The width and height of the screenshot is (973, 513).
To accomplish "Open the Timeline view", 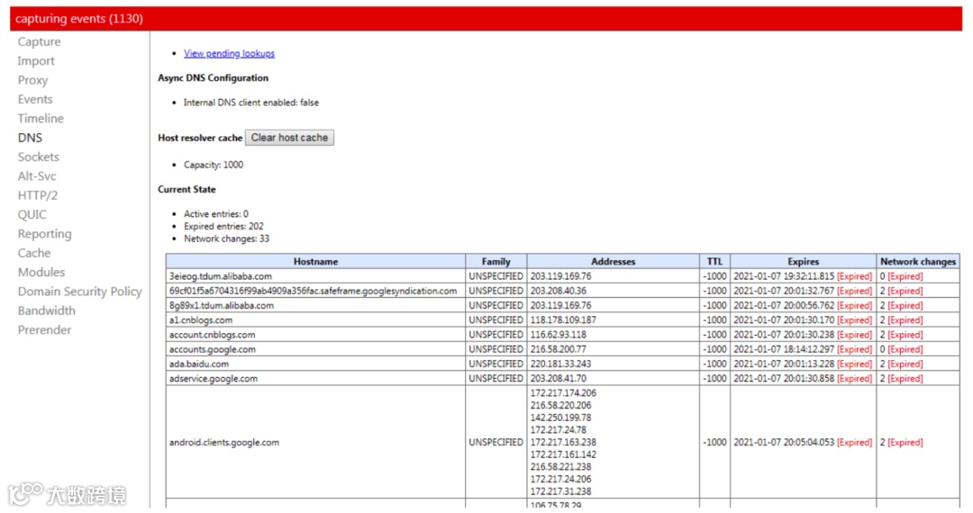I will coord(41,119).
